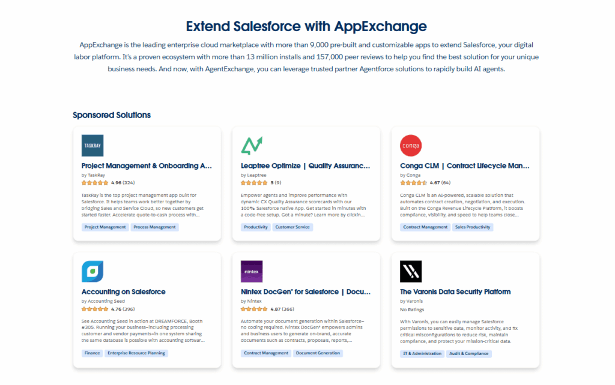Click the purple Nintex logo

point(252,272)
